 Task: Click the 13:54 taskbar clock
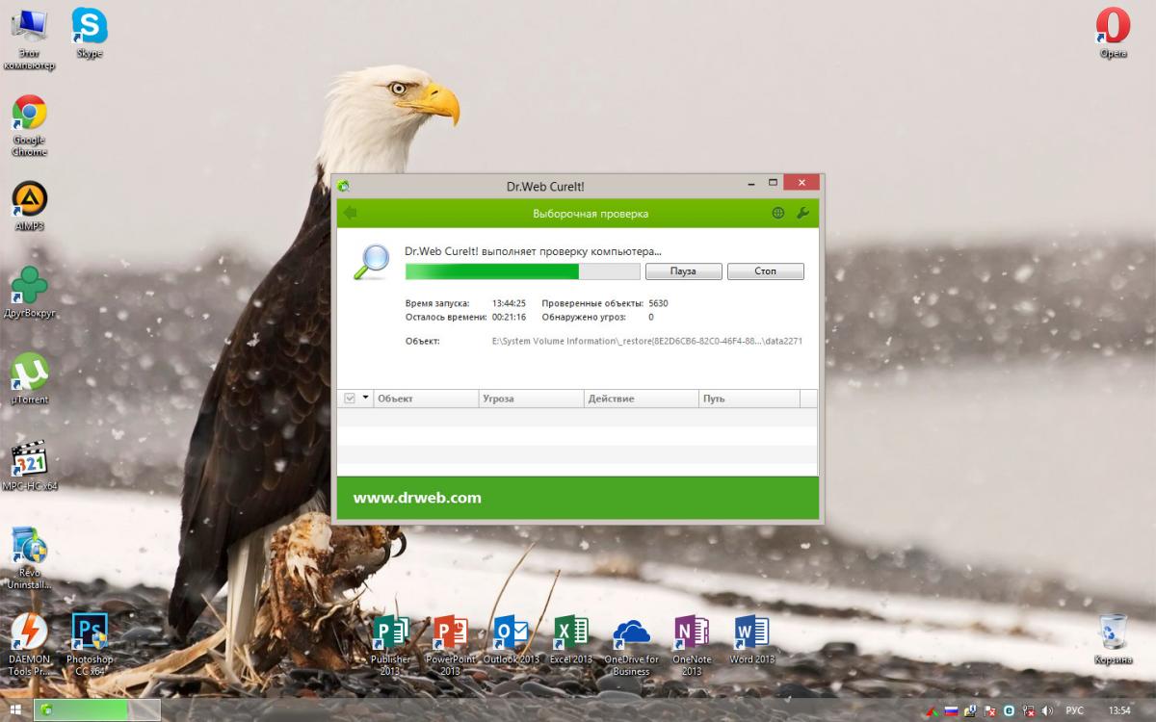coord(1119,710)
